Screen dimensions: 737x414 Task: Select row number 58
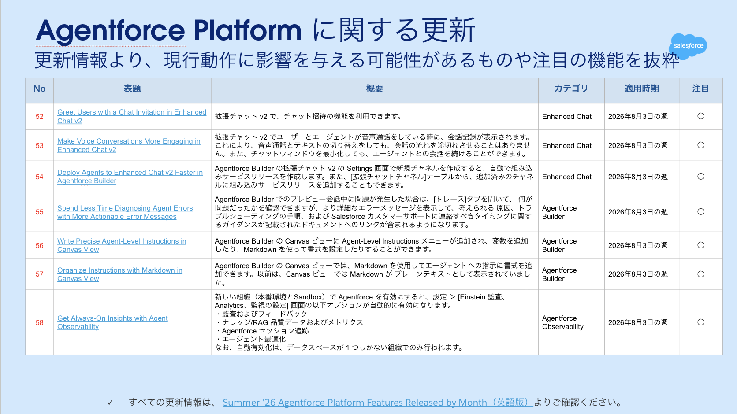(40, 322)
